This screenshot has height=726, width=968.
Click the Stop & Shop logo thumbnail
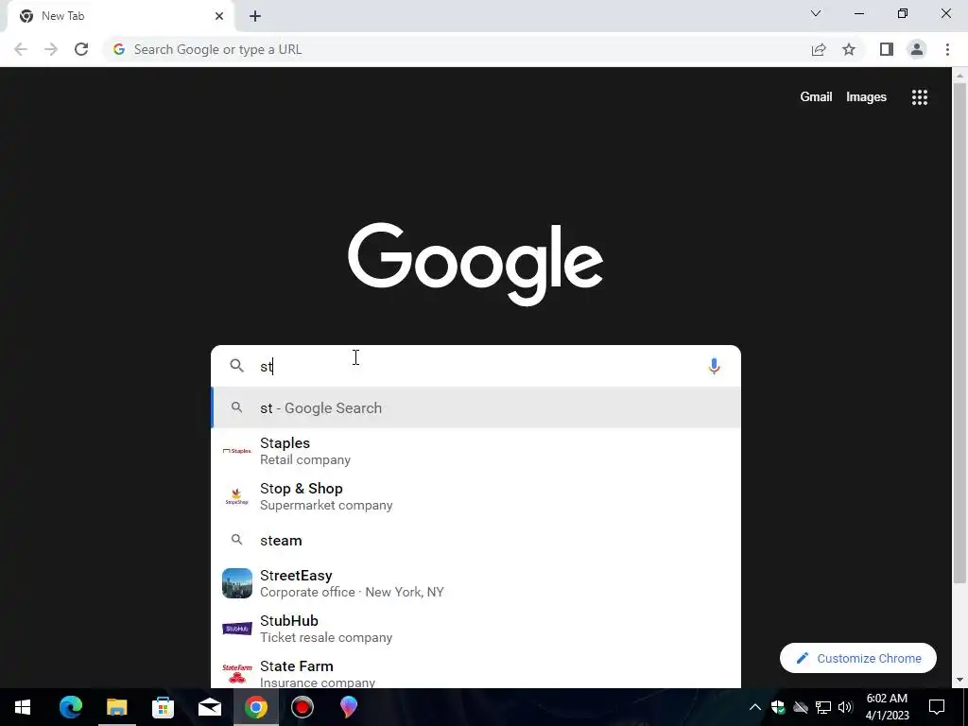(x=237, y=496)
